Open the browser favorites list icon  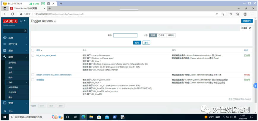click(231, 14)
